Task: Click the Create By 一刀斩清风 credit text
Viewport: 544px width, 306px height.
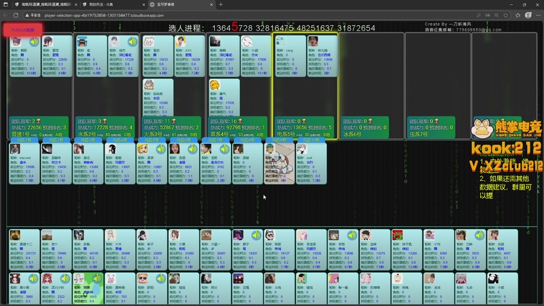Action: [x=448, y=24]
